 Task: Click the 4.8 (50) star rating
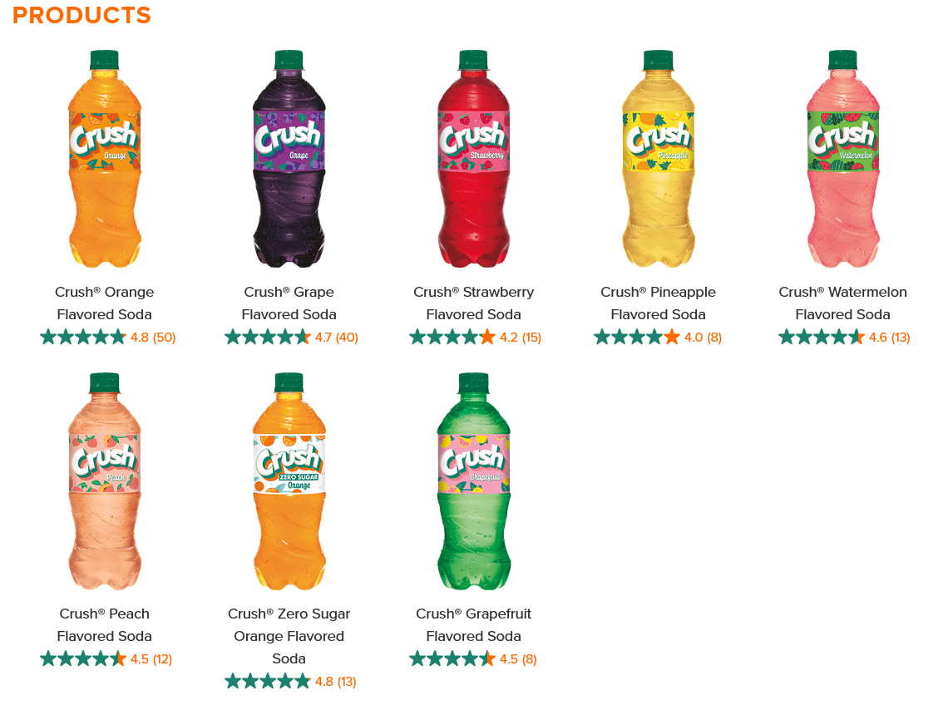[x=108, y=338]
